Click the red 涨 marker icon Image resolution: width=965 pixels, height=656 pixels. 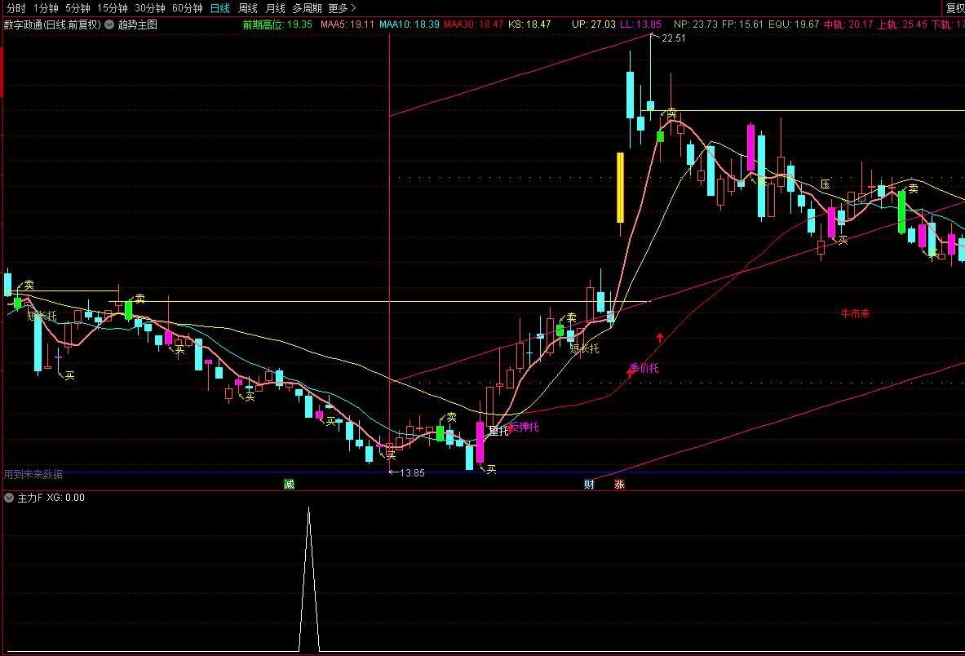click(619, 485)
